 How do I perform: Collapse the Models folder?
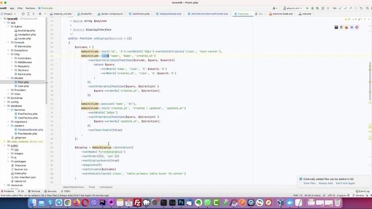tap(9, 78)
